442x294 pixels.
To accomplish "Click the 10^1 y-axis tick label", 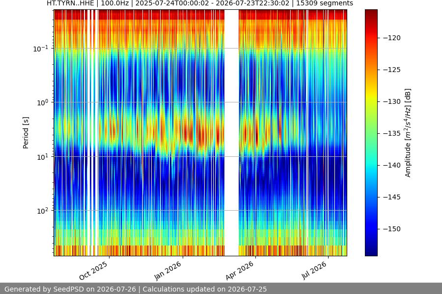I will 43,157.
